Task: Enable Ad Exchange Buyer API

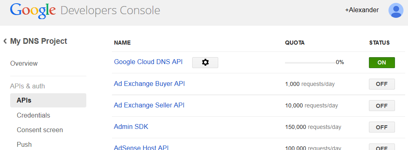Action: pos(382,84)
